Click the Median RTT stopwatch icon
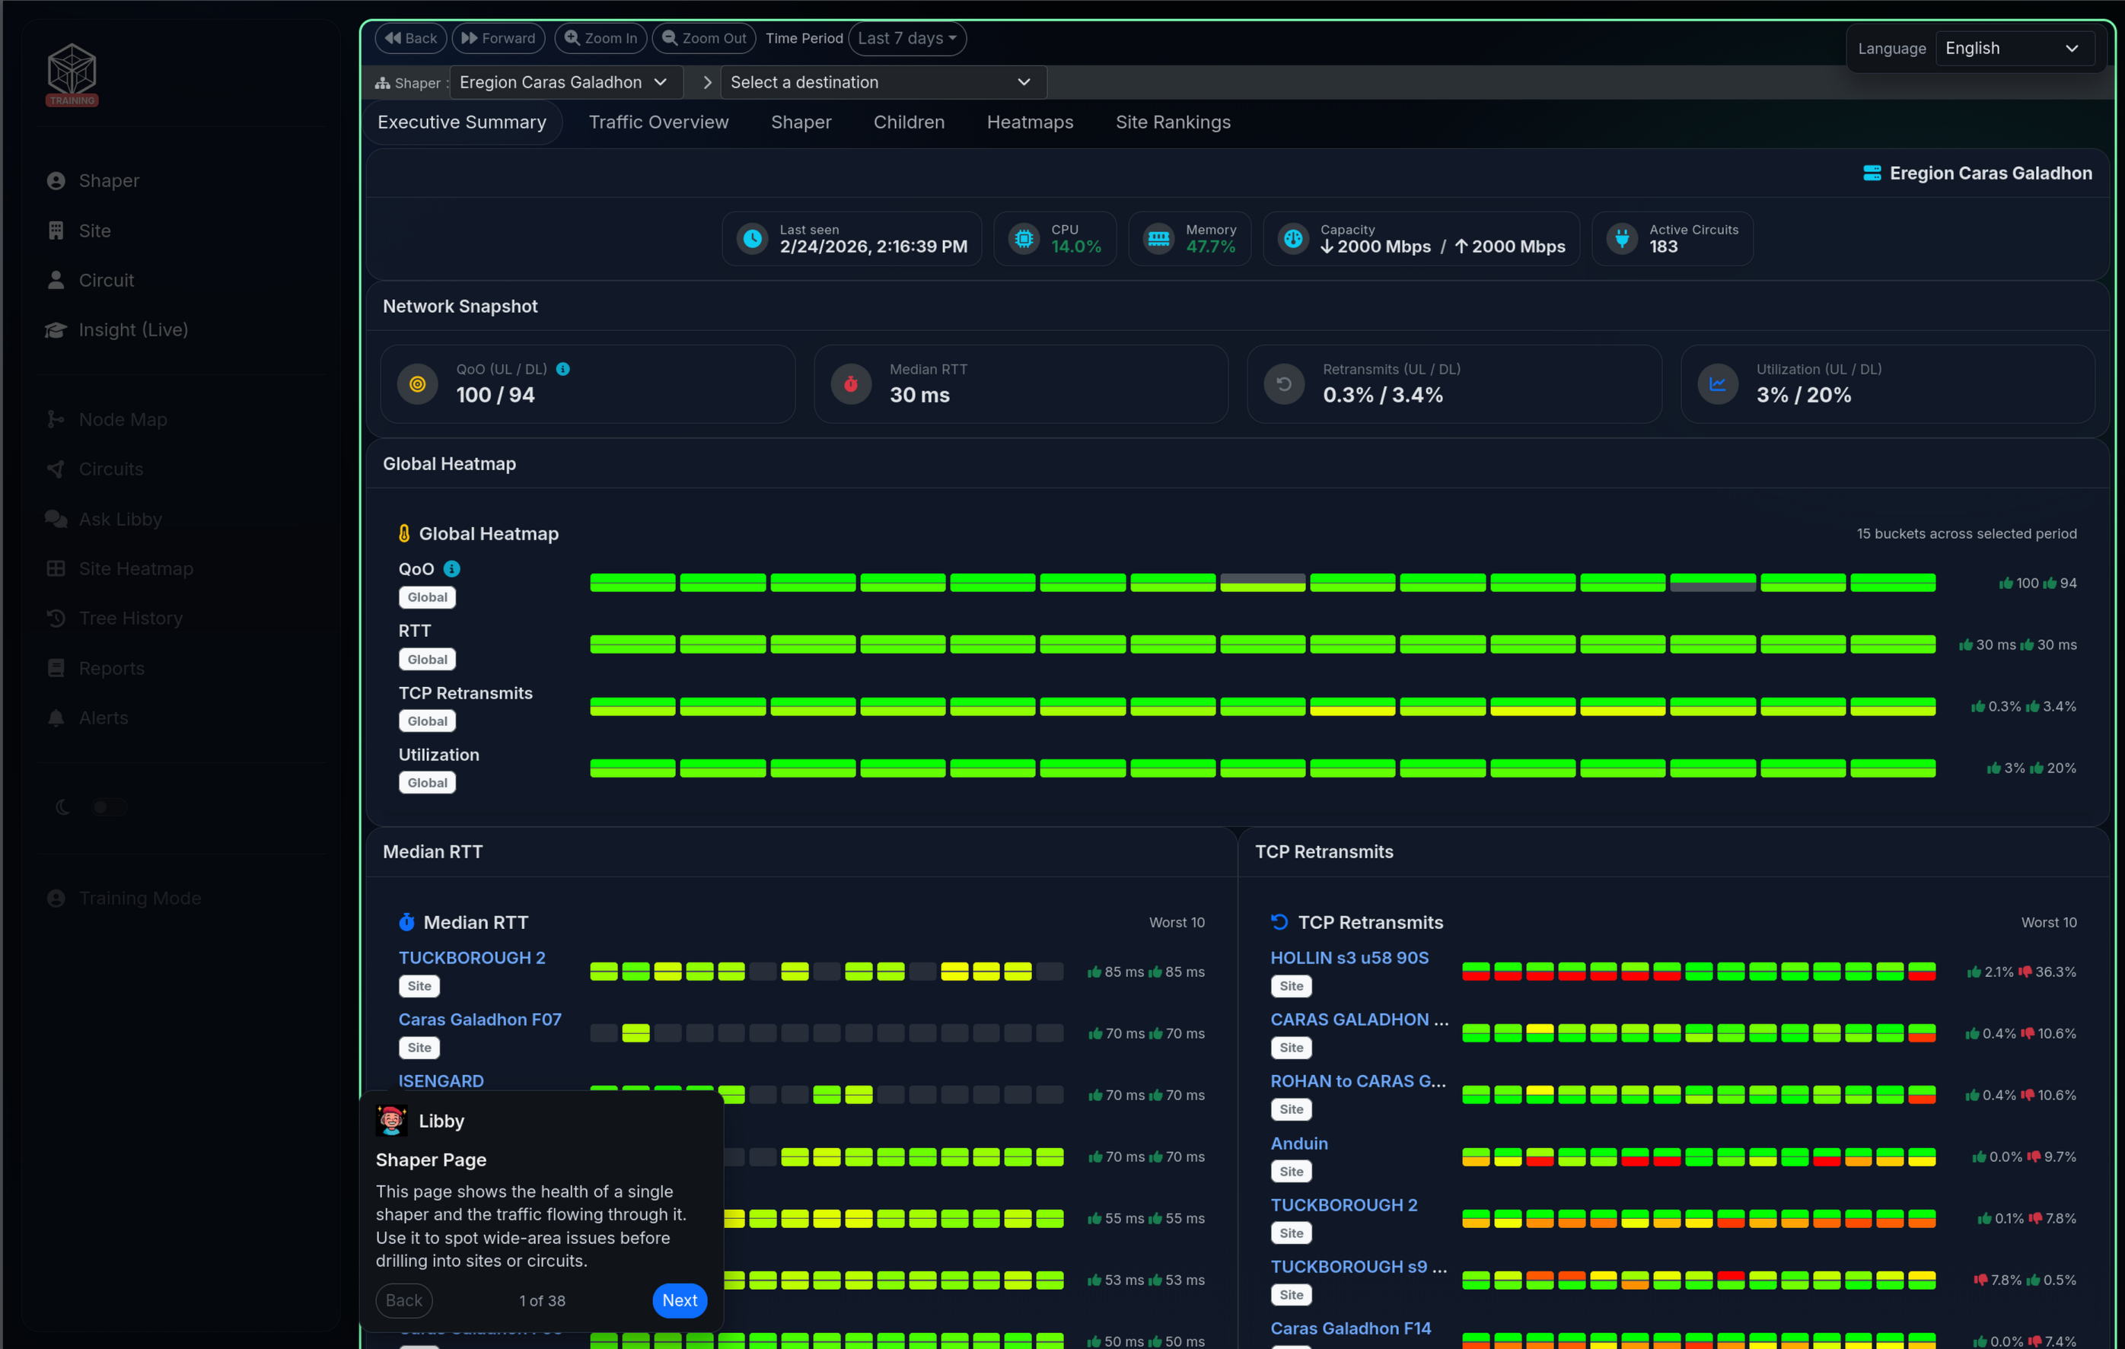The height and width of the screenshot is (1349, 2125). click(851, 383)
